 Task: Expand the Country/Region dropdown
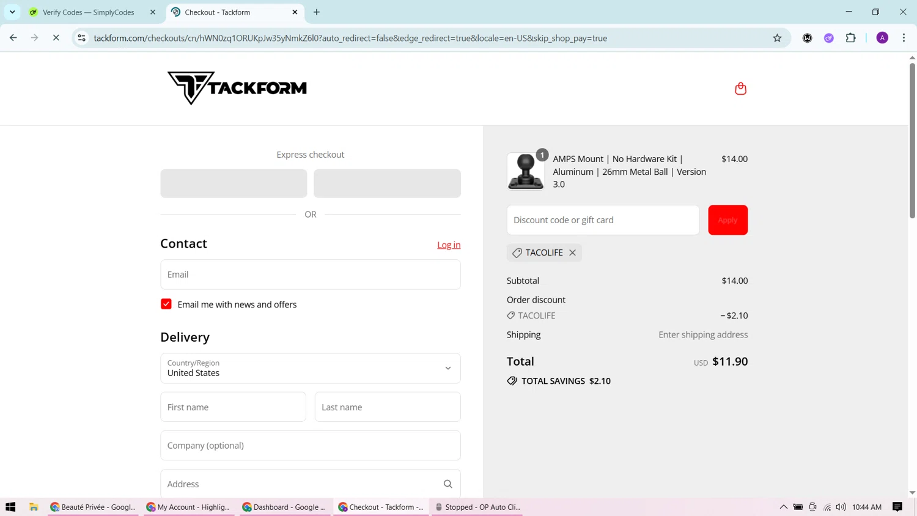pos(311,368)
